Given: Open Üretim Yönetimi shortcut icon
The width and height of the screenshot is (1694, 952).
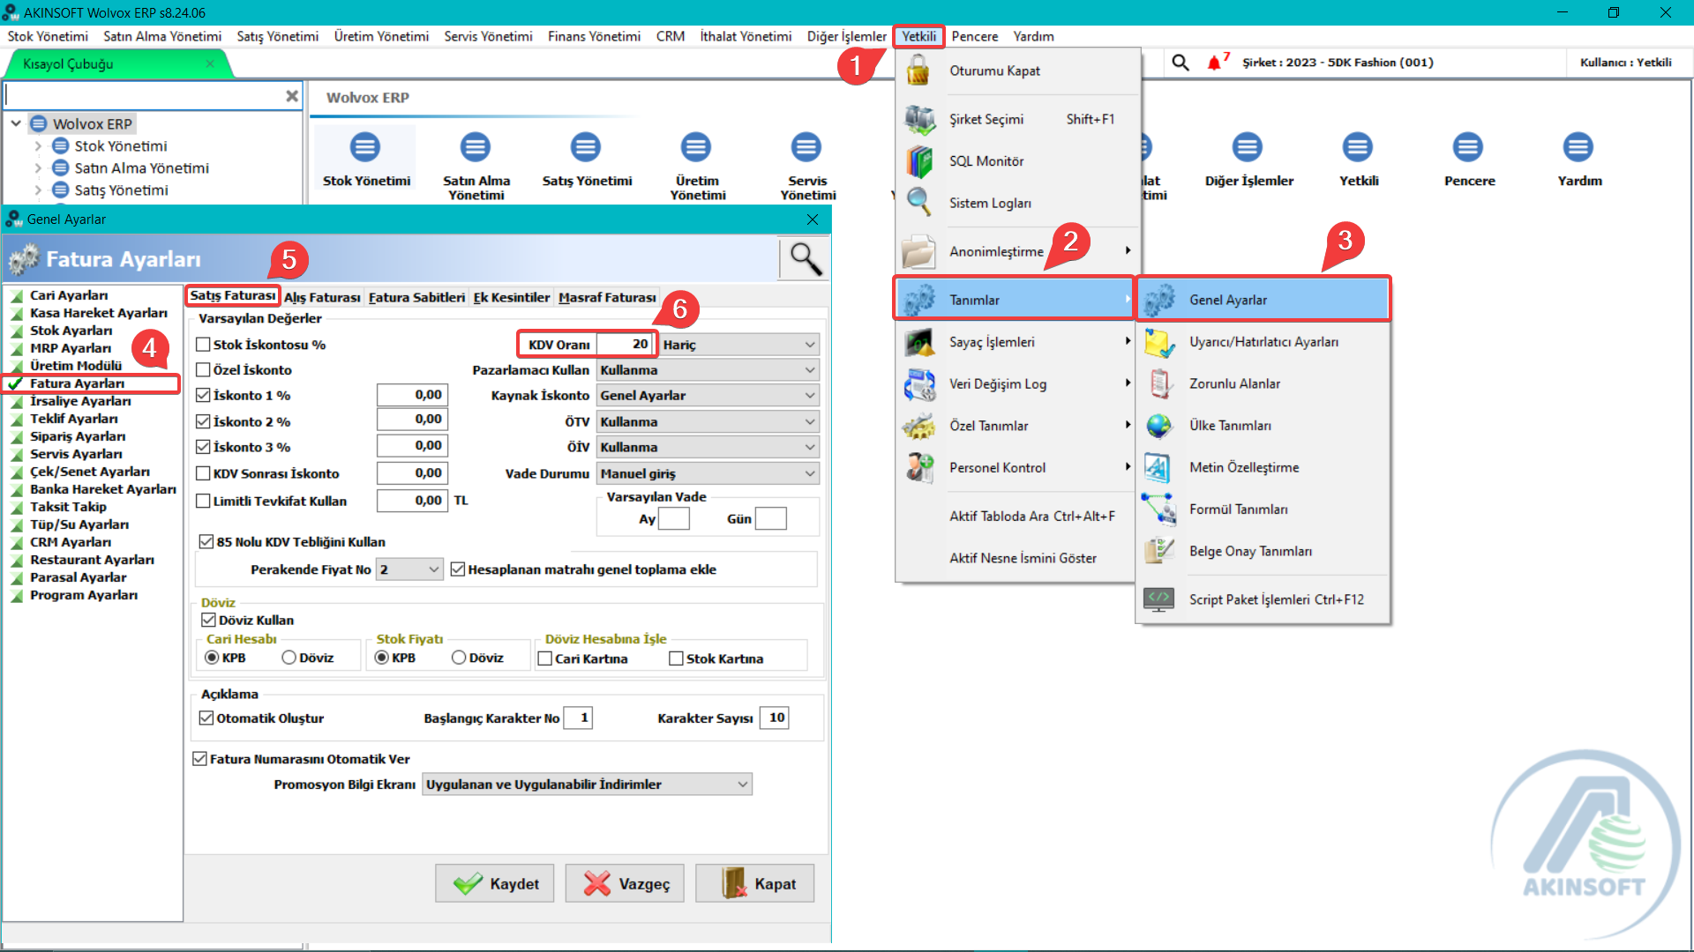Looking at the screenshot, I should click(x=696, y=147).
